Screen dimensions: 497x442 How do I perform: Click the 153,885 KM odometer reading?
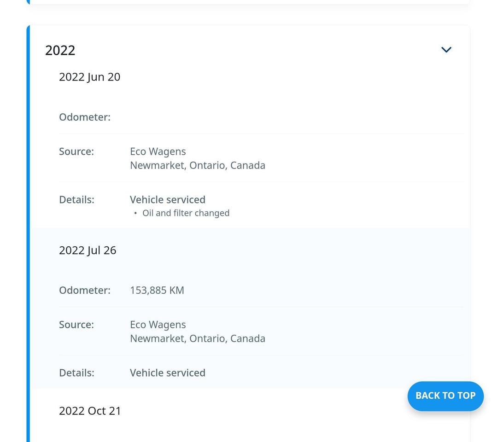coord(157,290)
